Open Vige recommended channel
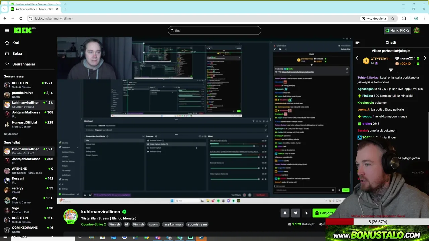This screenshot has height=241, width=429. [x=28, y=210]
